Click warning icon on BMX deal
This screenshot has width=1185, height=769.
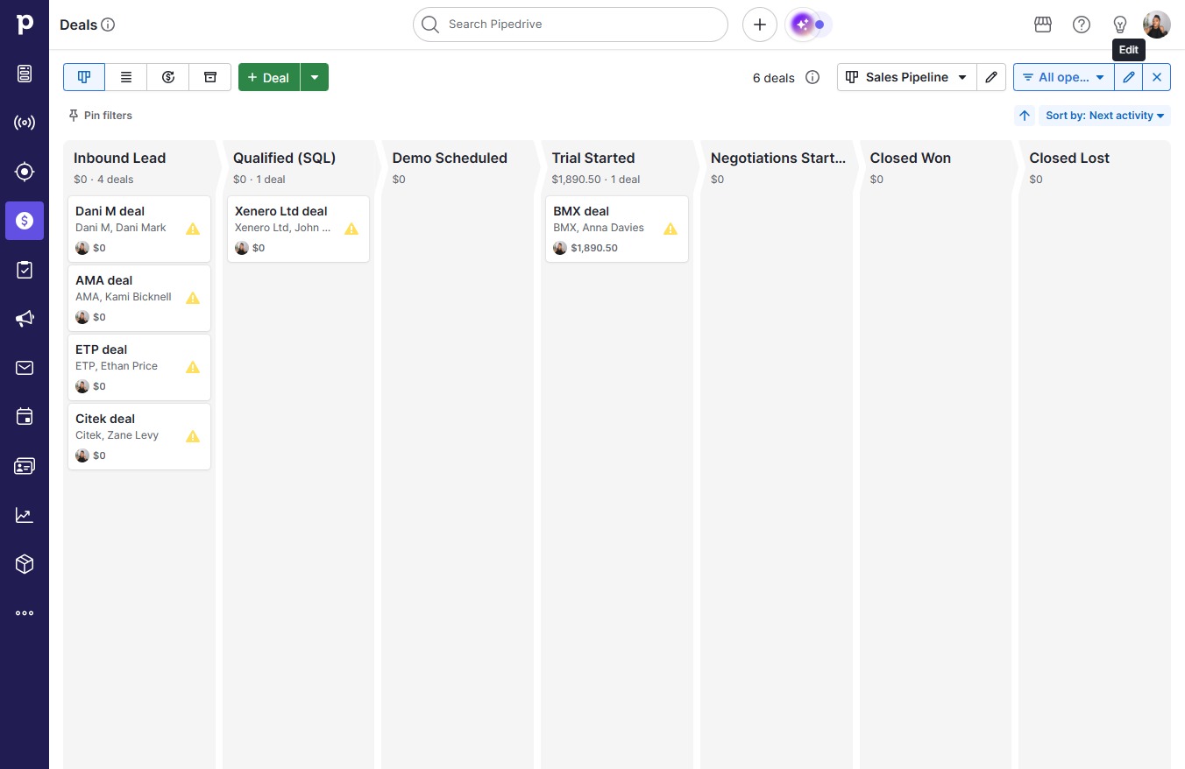[x=671, y=229]
